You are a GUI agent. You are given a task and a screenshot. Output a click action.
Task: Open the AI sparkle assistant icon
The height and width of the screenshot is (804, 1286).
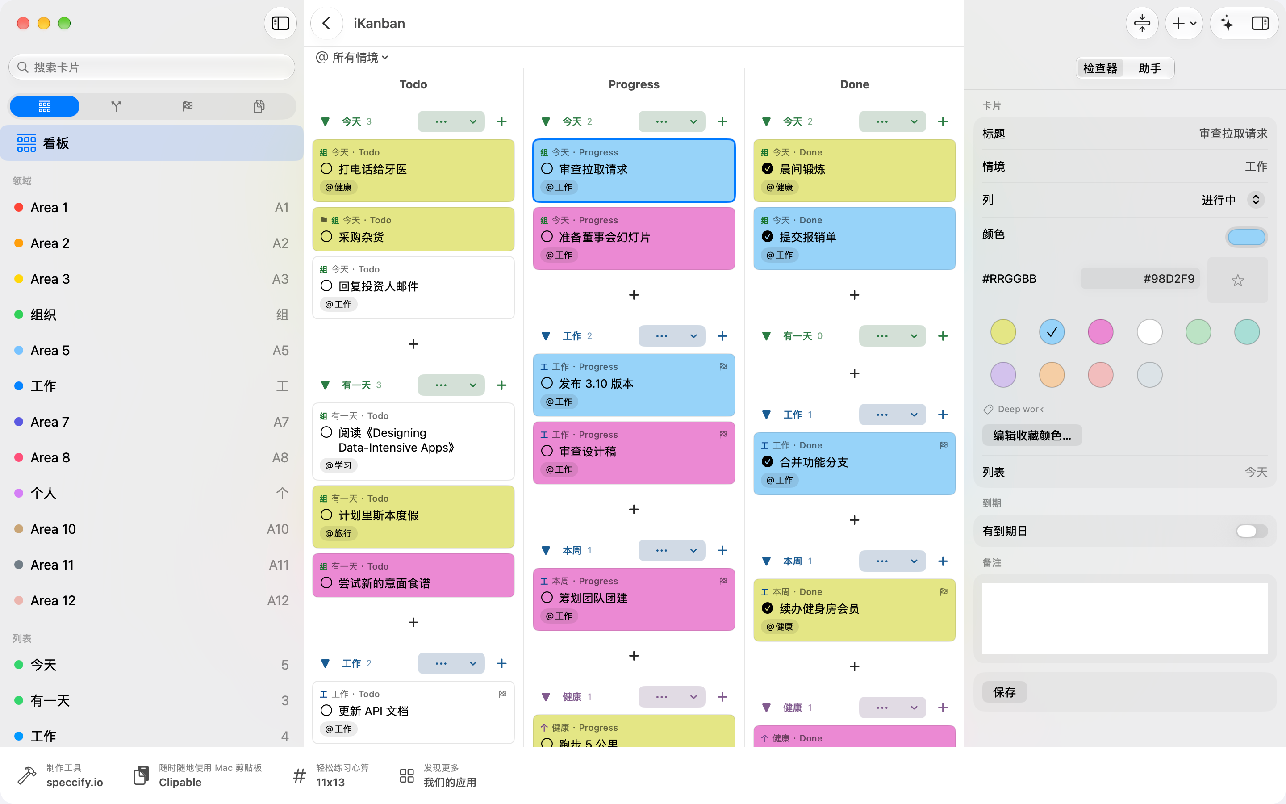1227,23
